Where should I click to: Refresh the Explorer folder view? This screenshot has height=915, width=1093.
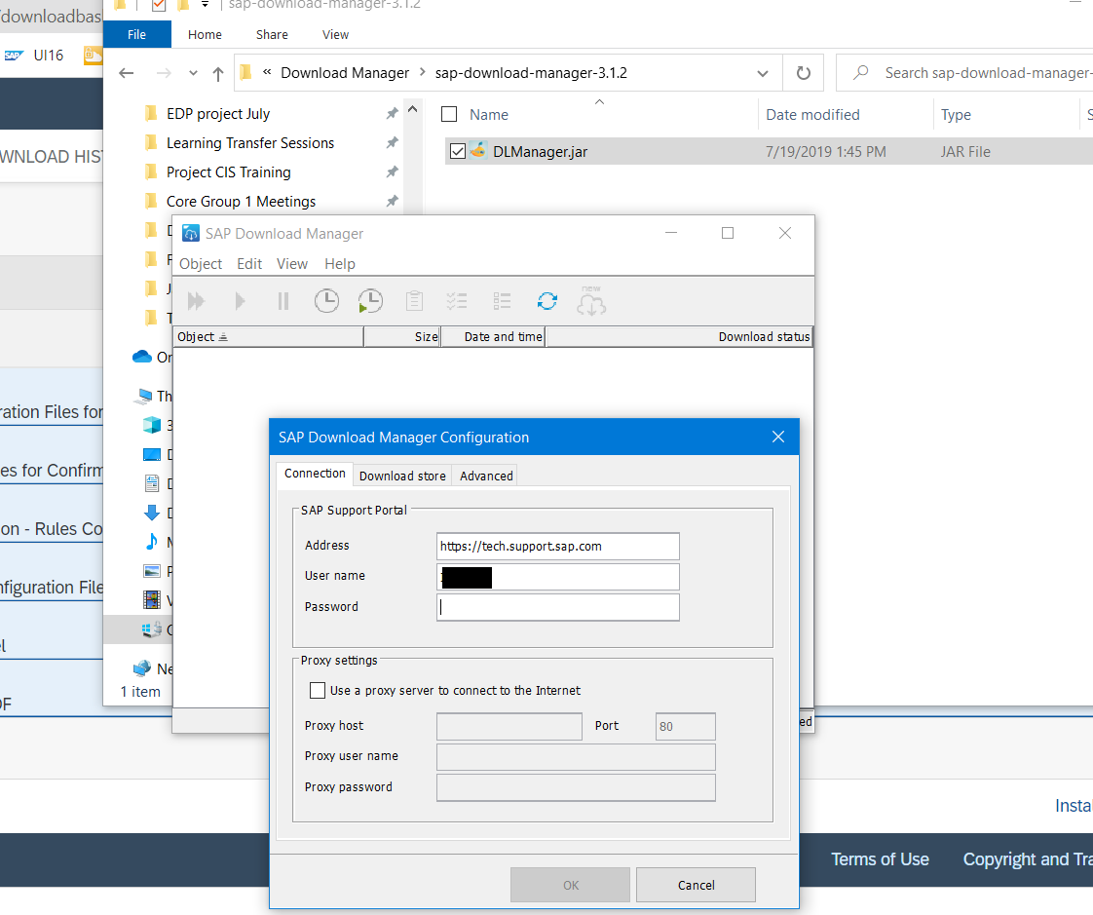click(803, 73)
